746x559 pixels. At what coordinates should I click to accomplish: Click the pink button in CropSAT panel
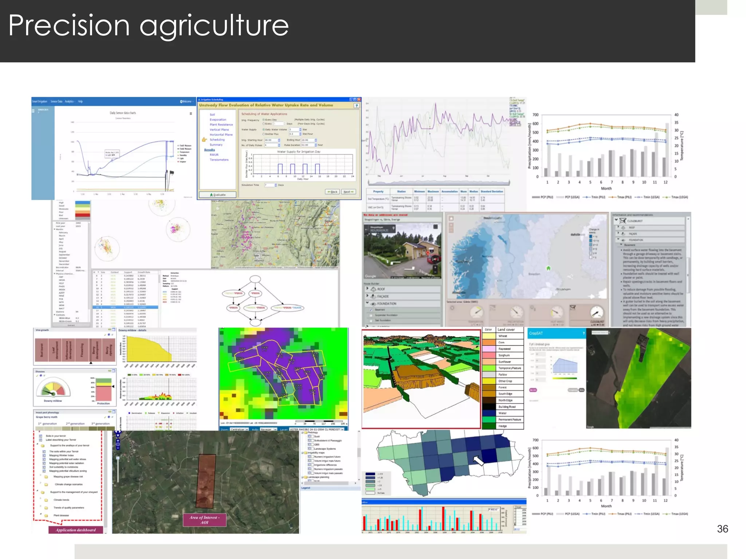(533, 390)
